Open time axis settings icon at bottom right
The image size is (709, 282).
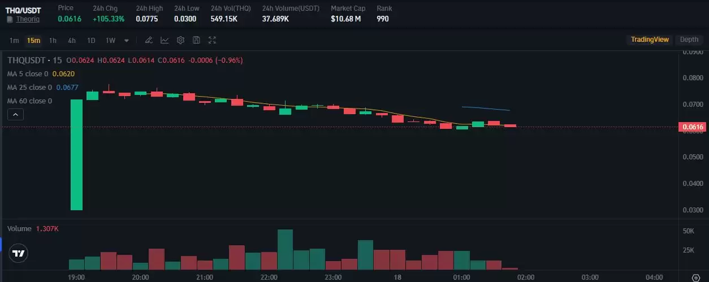[695, 277]
